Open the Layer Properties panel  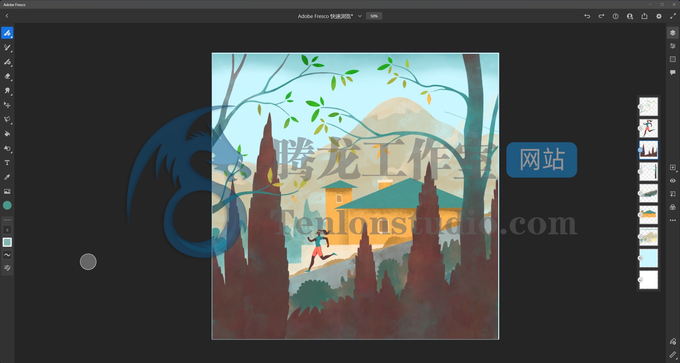(673, 46)
